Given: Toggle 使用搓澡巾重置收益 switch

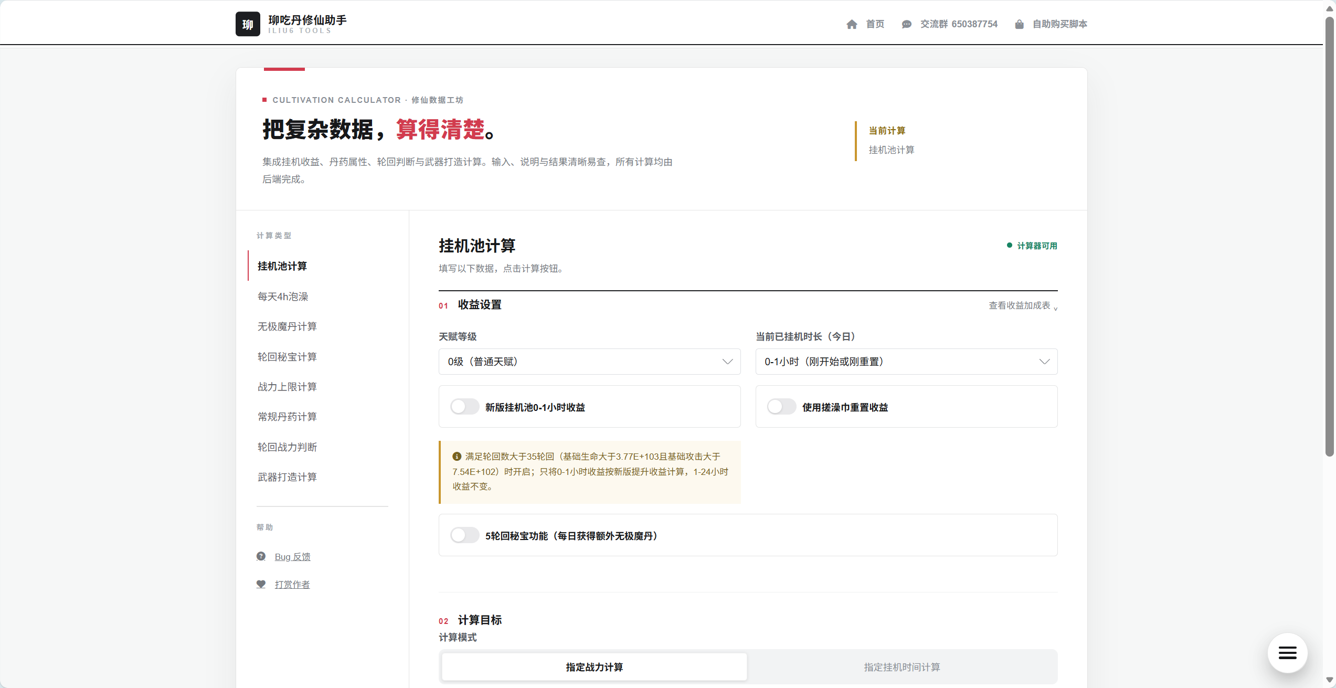Looking at the screenshot, I should [x=782, y=407].
